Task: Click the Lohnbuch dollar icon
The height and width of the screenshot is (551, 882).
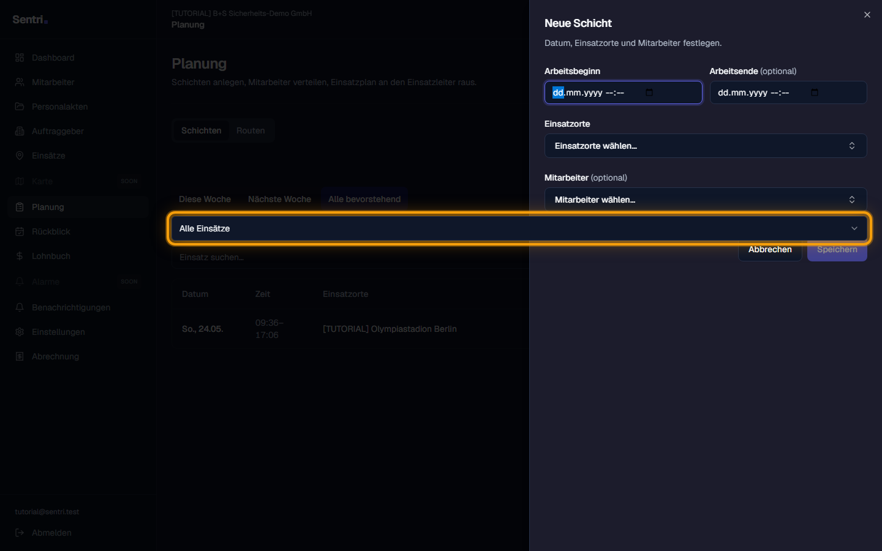Action: 20,256
